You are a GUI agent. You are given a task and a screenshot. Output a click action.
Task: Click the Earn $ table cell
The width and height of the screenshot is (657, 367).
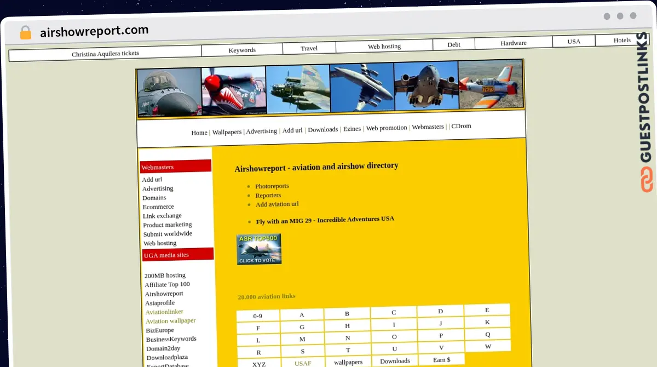click(x=441, y=360)
